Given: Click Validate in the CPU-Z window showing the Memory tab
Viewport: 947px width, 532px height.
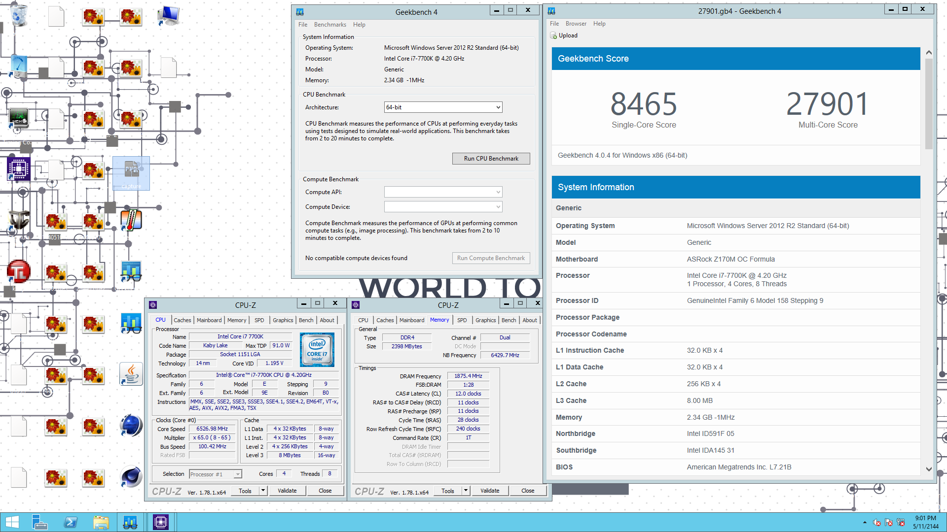Looking at the screenshot, I should point(490,491).
